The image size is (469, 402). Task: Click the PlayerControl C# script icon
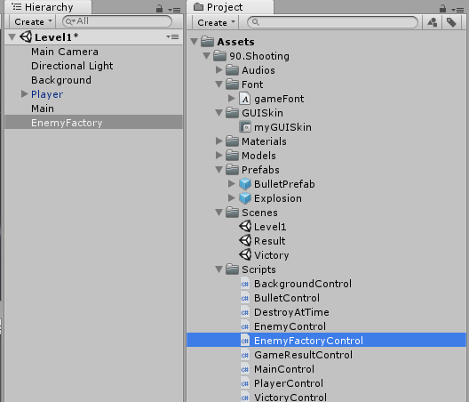pyautogui.click(x=245, y=383)
